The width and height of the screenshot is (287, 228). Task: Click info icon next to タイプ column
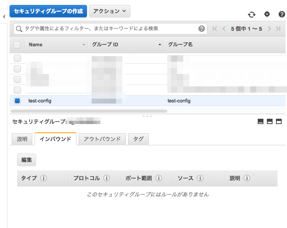[x=43, y=178]
